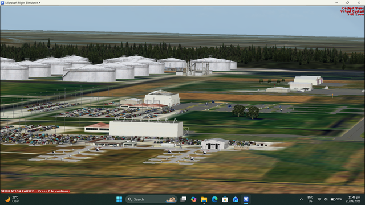
Task: Open Task View from the taskbar
Action: pyautogui.click(x=184, y=199)
